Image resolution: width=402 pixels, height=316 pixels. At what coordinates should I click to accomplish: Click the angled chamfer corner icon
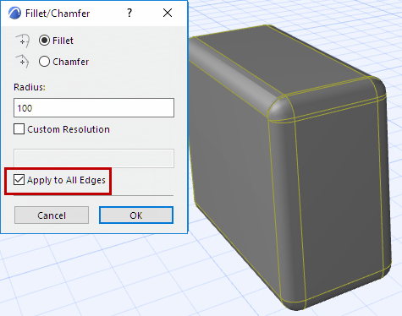click(23, 62)
